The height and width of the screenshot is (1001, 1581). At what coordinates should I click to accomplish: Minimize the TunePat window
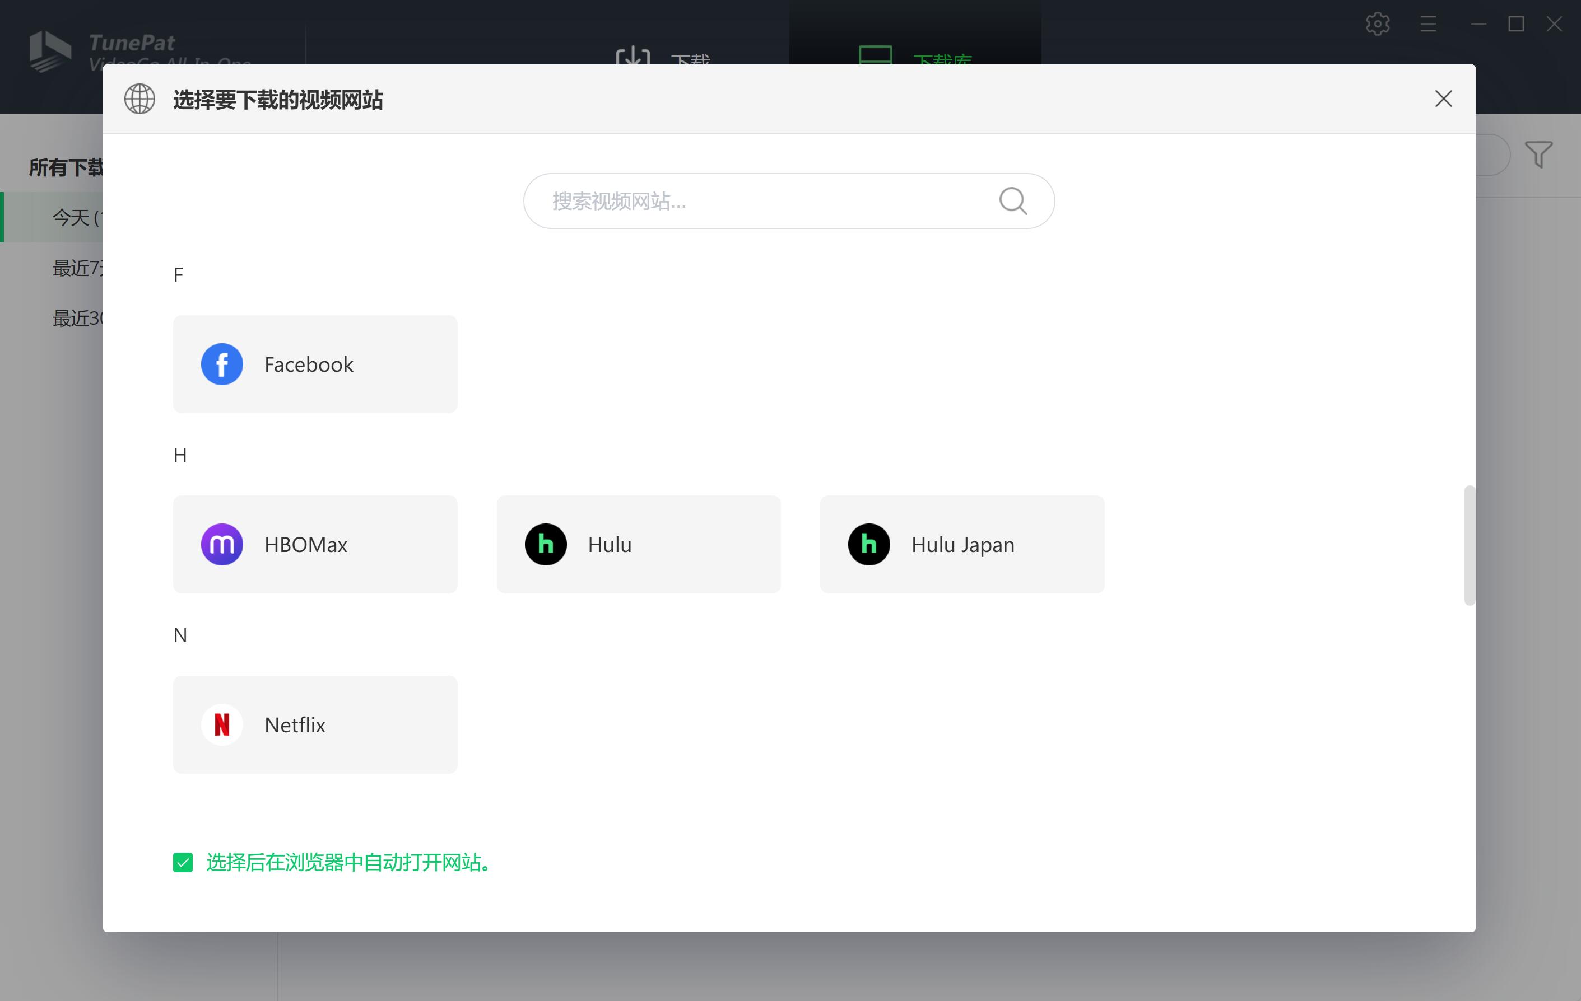(x=1478, y=24)
